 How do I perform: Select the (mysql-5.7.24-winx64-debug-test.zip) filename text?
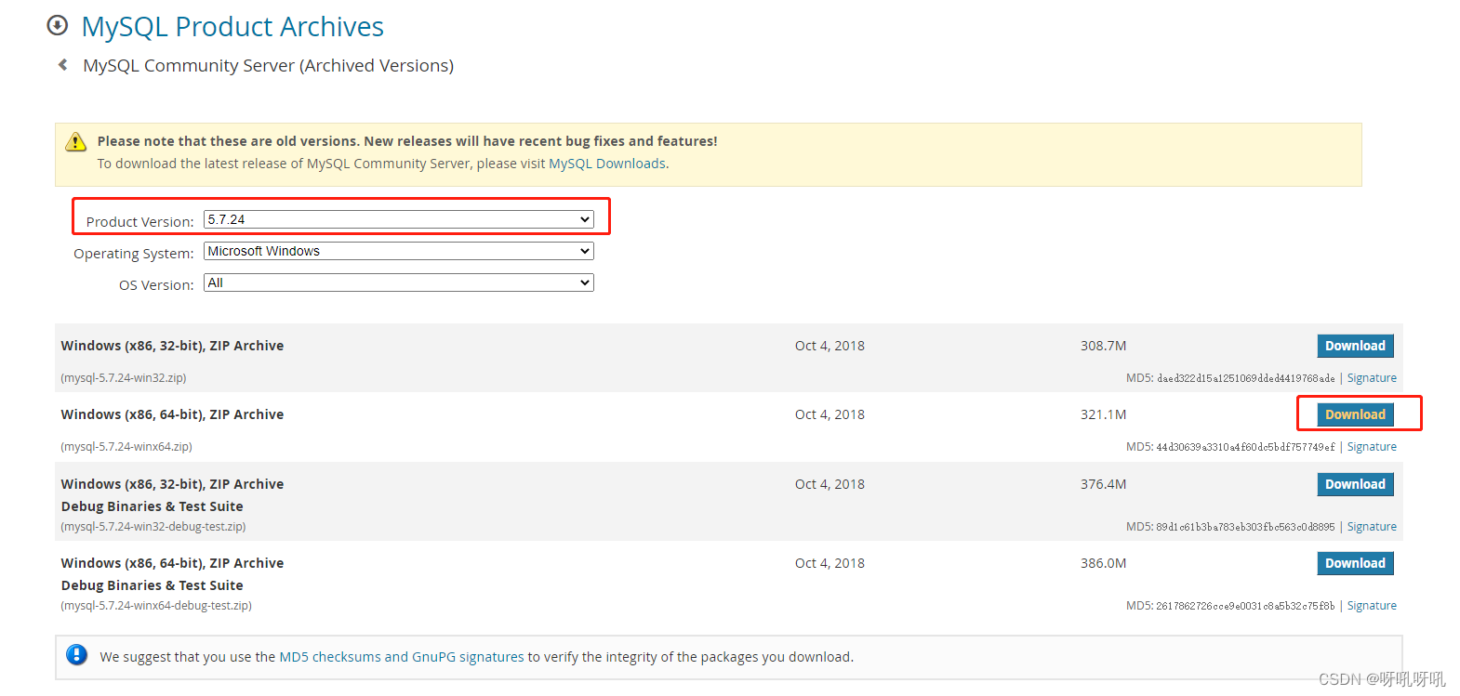(156, 606)
